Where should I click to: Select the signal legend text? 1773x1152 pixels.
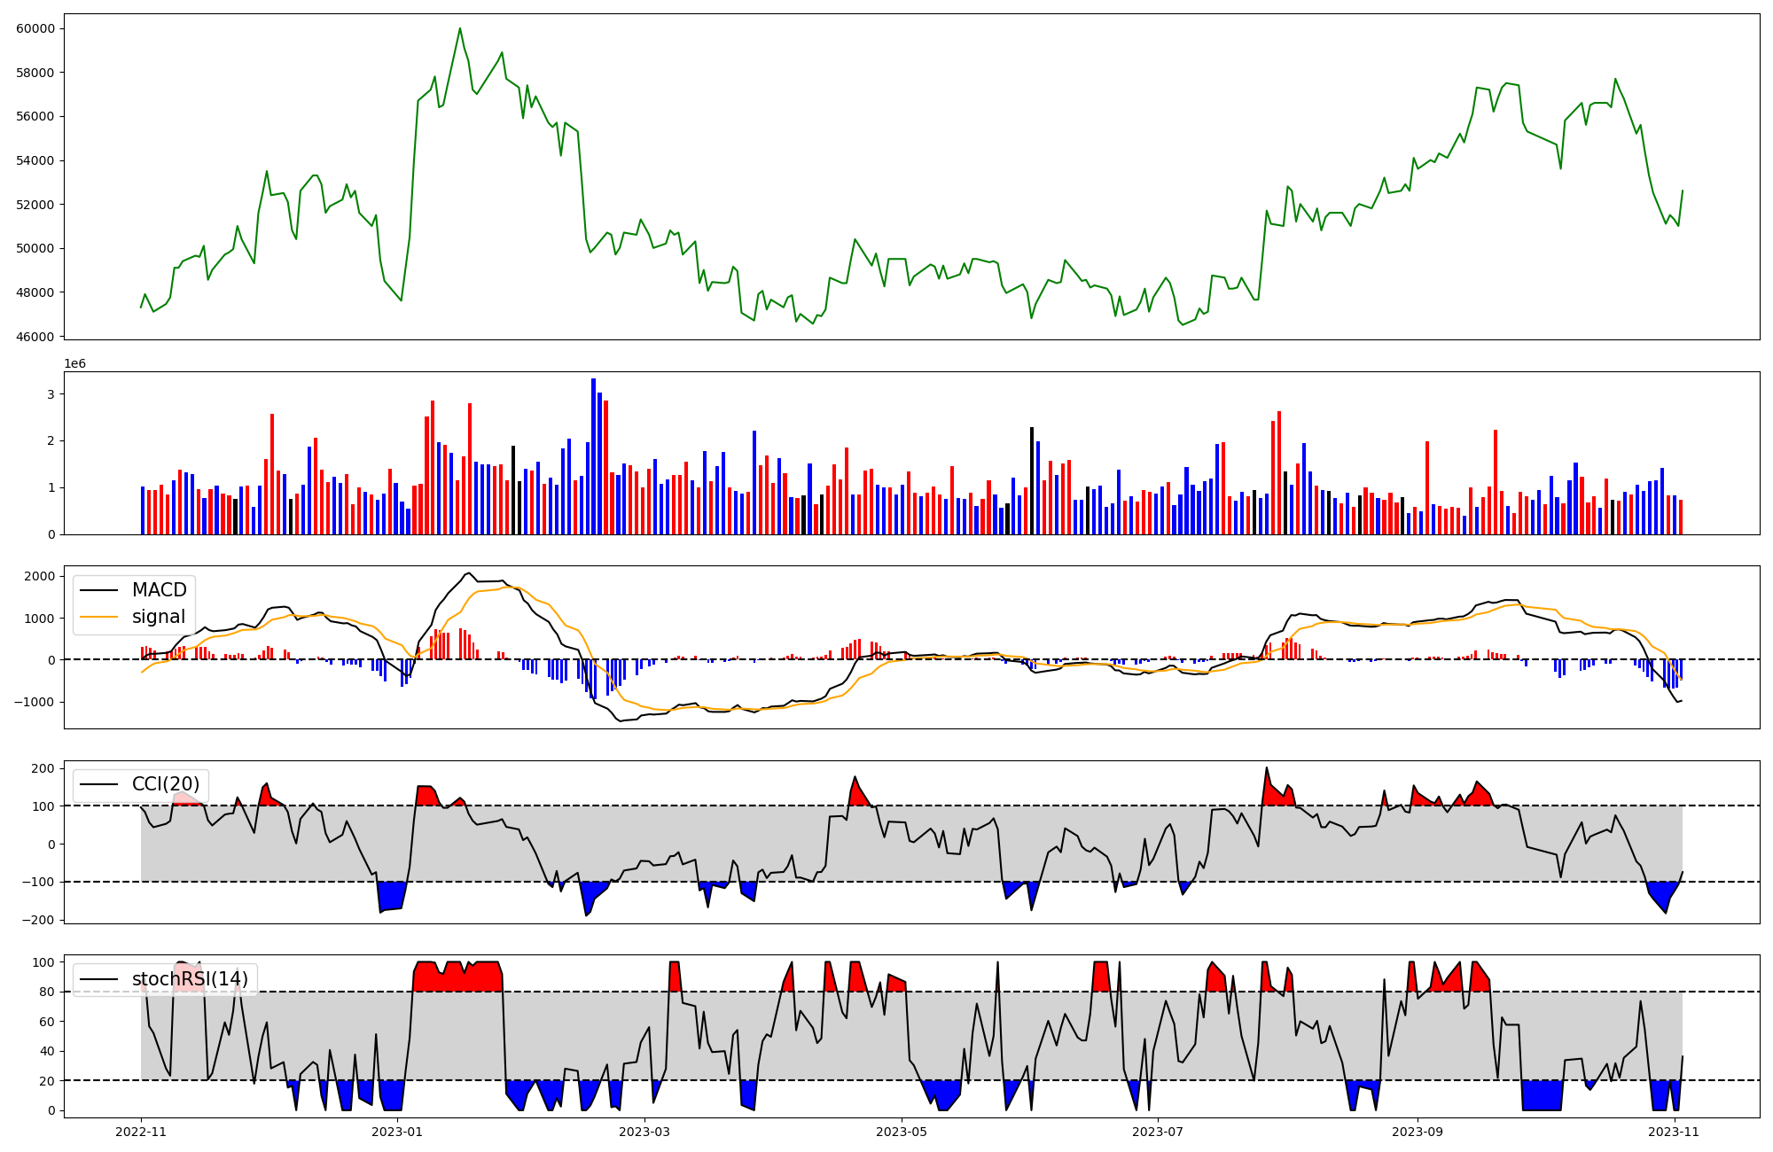(x=159, y=617)
